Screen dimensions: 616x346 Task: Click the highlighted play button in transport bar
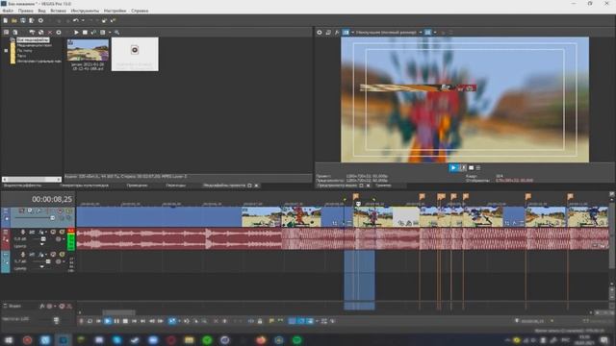(108, 321)
